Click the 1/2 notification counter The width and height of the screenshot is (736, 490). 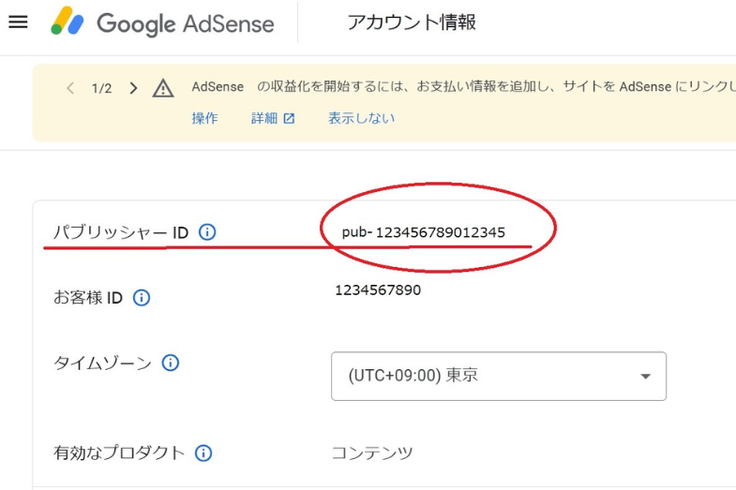102,88
